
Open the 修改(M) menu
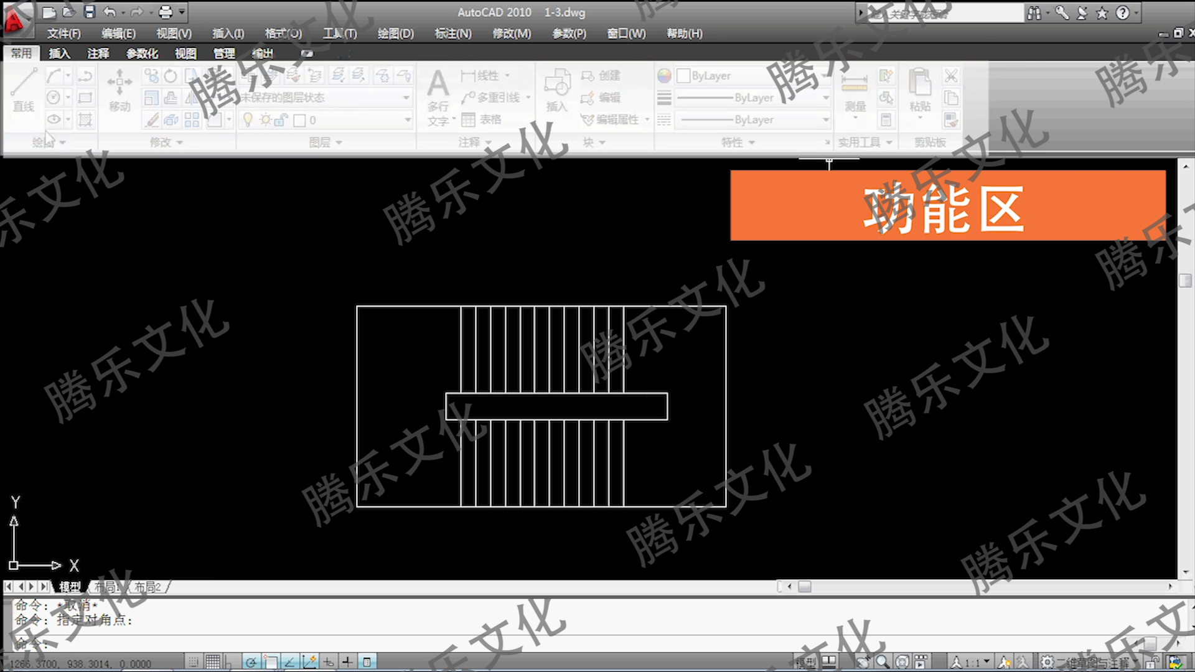(510, 33)
